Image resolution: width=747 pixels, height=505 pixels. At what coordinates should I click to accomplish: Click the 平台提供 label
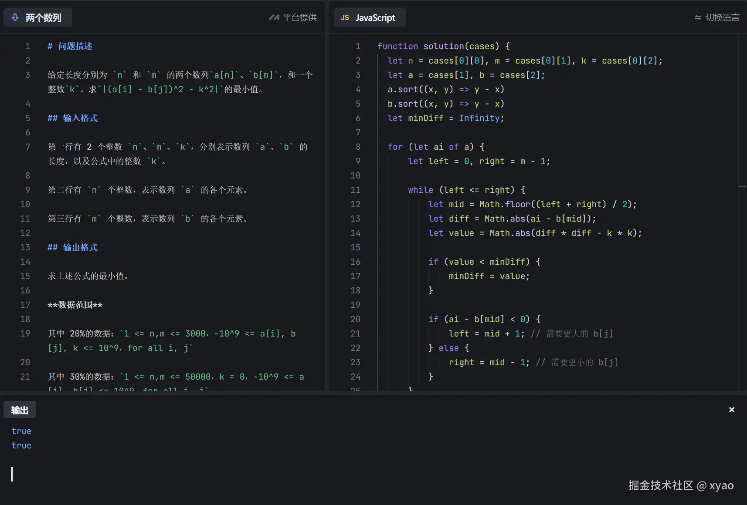tap(299, 17)
